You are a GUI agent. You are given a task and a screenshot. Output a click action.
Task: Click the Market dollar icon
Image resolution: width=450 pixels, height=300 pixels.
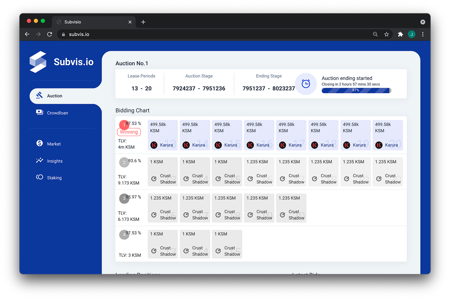pos(40,143)
